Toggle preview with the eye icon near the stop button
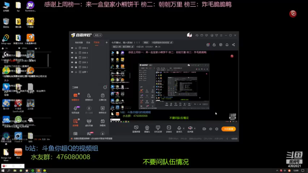The image size is (308, 173). (211, 129)
